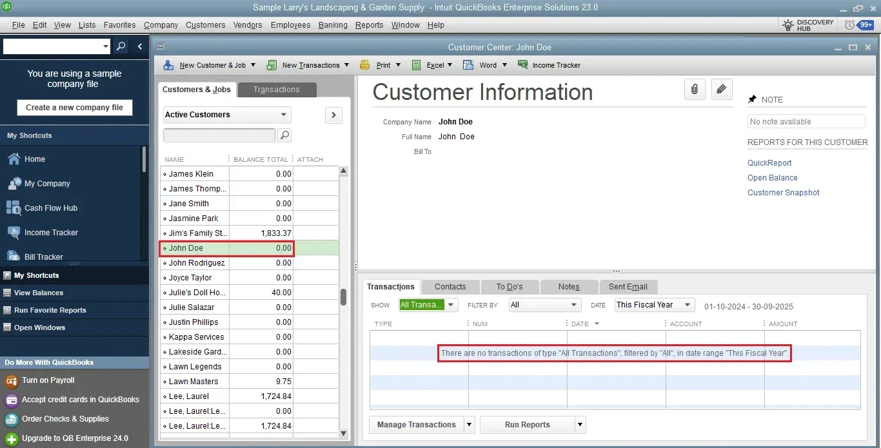881x448 pixels.
Task: Select the Lawn Masters customer row
Action: point(249,382)
